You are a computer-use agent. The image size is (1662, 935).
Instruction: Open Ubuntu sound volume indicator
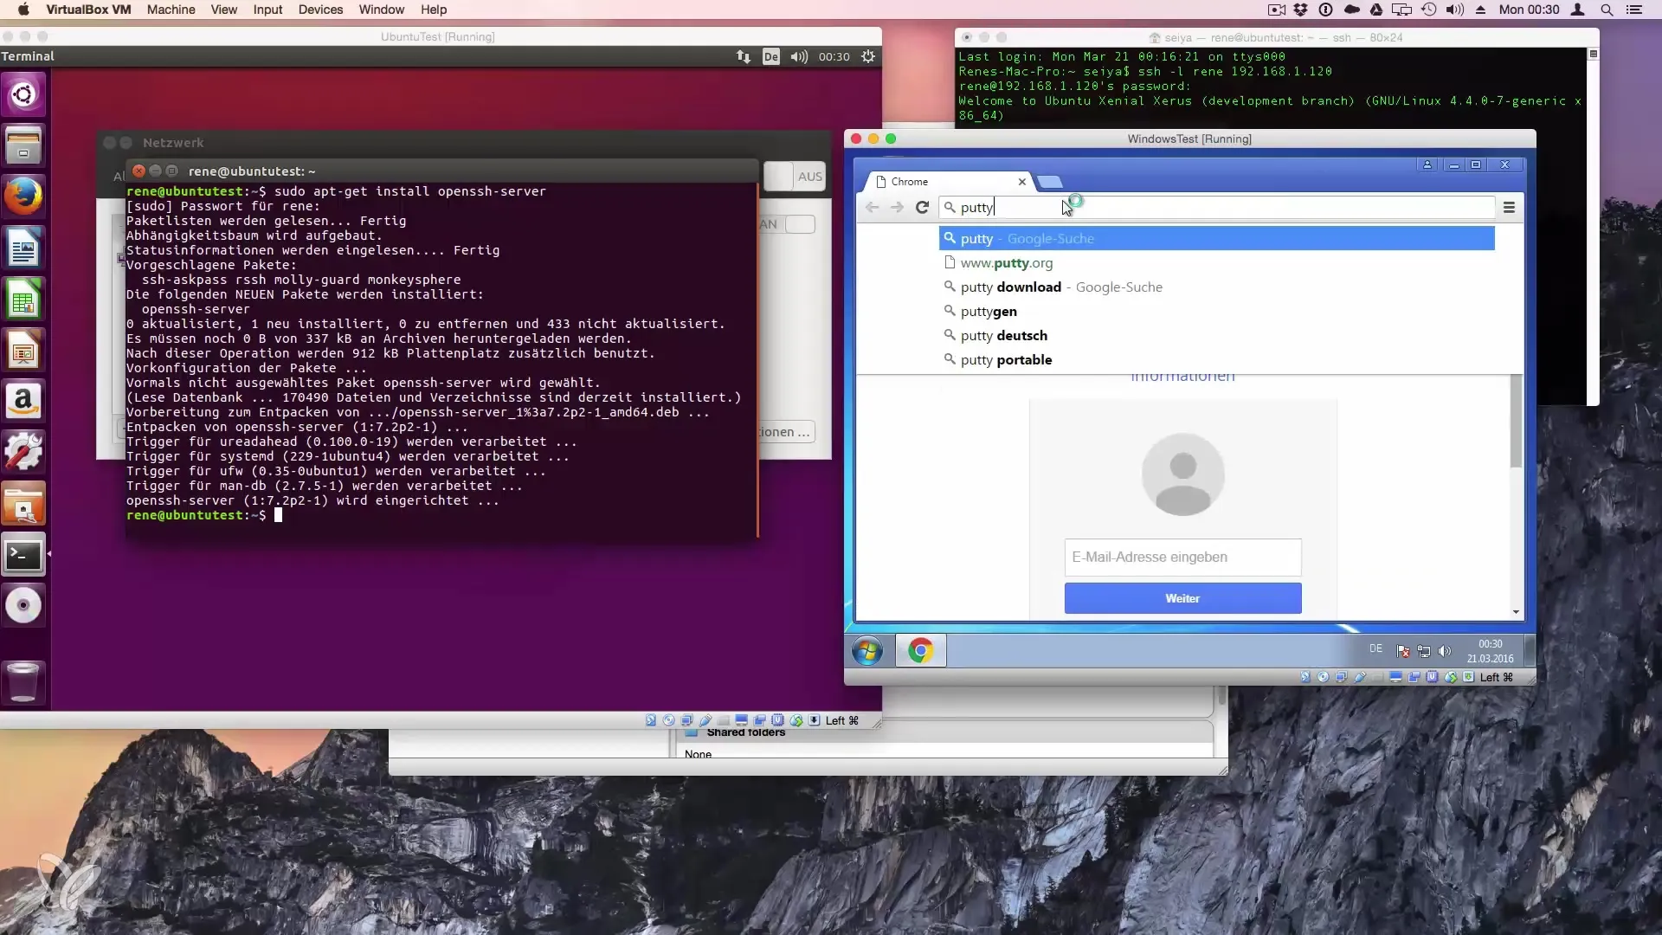(x=799, y=56)
